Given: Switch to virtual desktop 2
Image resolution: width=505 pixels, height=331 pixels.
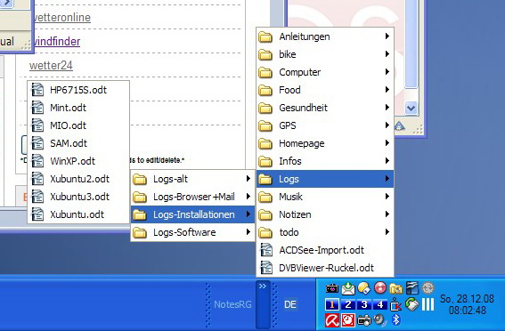Looking at the screenshot, I should (348, 304).
